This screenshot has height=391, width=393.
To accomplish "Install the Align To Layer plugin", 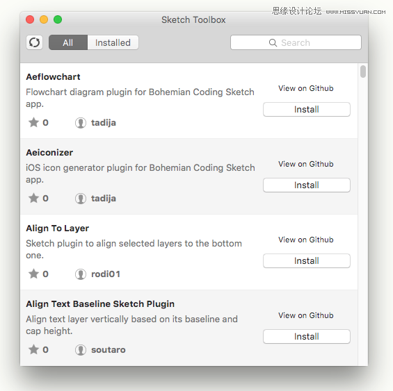I will point(307,261).
